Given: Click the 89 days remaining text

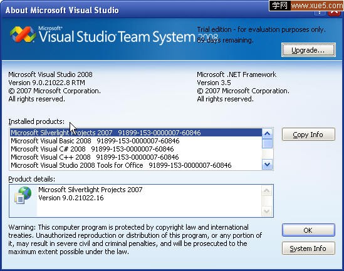Looking at the screenshot, I should pos(225,40).
